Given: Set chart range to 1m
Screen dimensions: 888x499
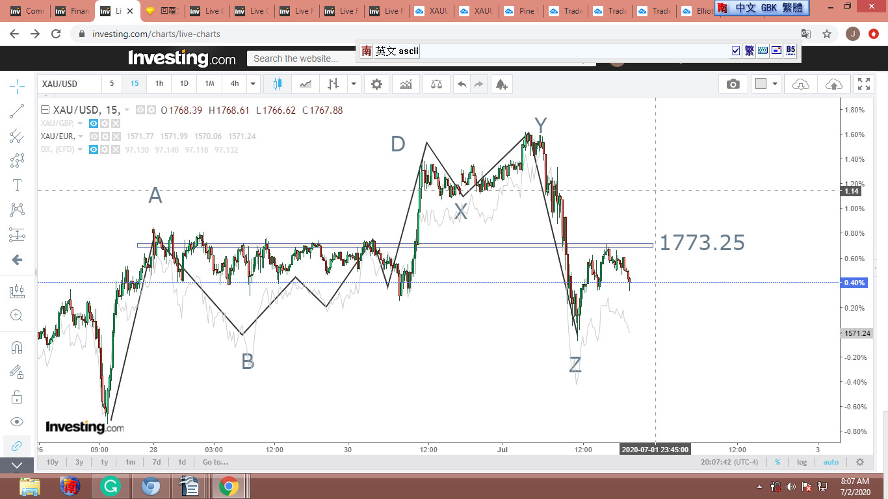Looking at the screenshot, I should point(130,462).
